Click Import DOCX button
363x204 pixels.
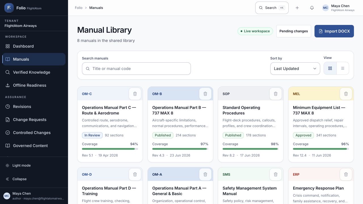click(x=334, y=31)
